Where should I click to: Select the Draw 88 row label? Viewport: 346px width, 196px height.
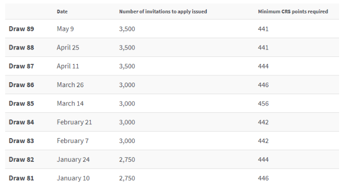pyautogui.click(x=21, y=48)
